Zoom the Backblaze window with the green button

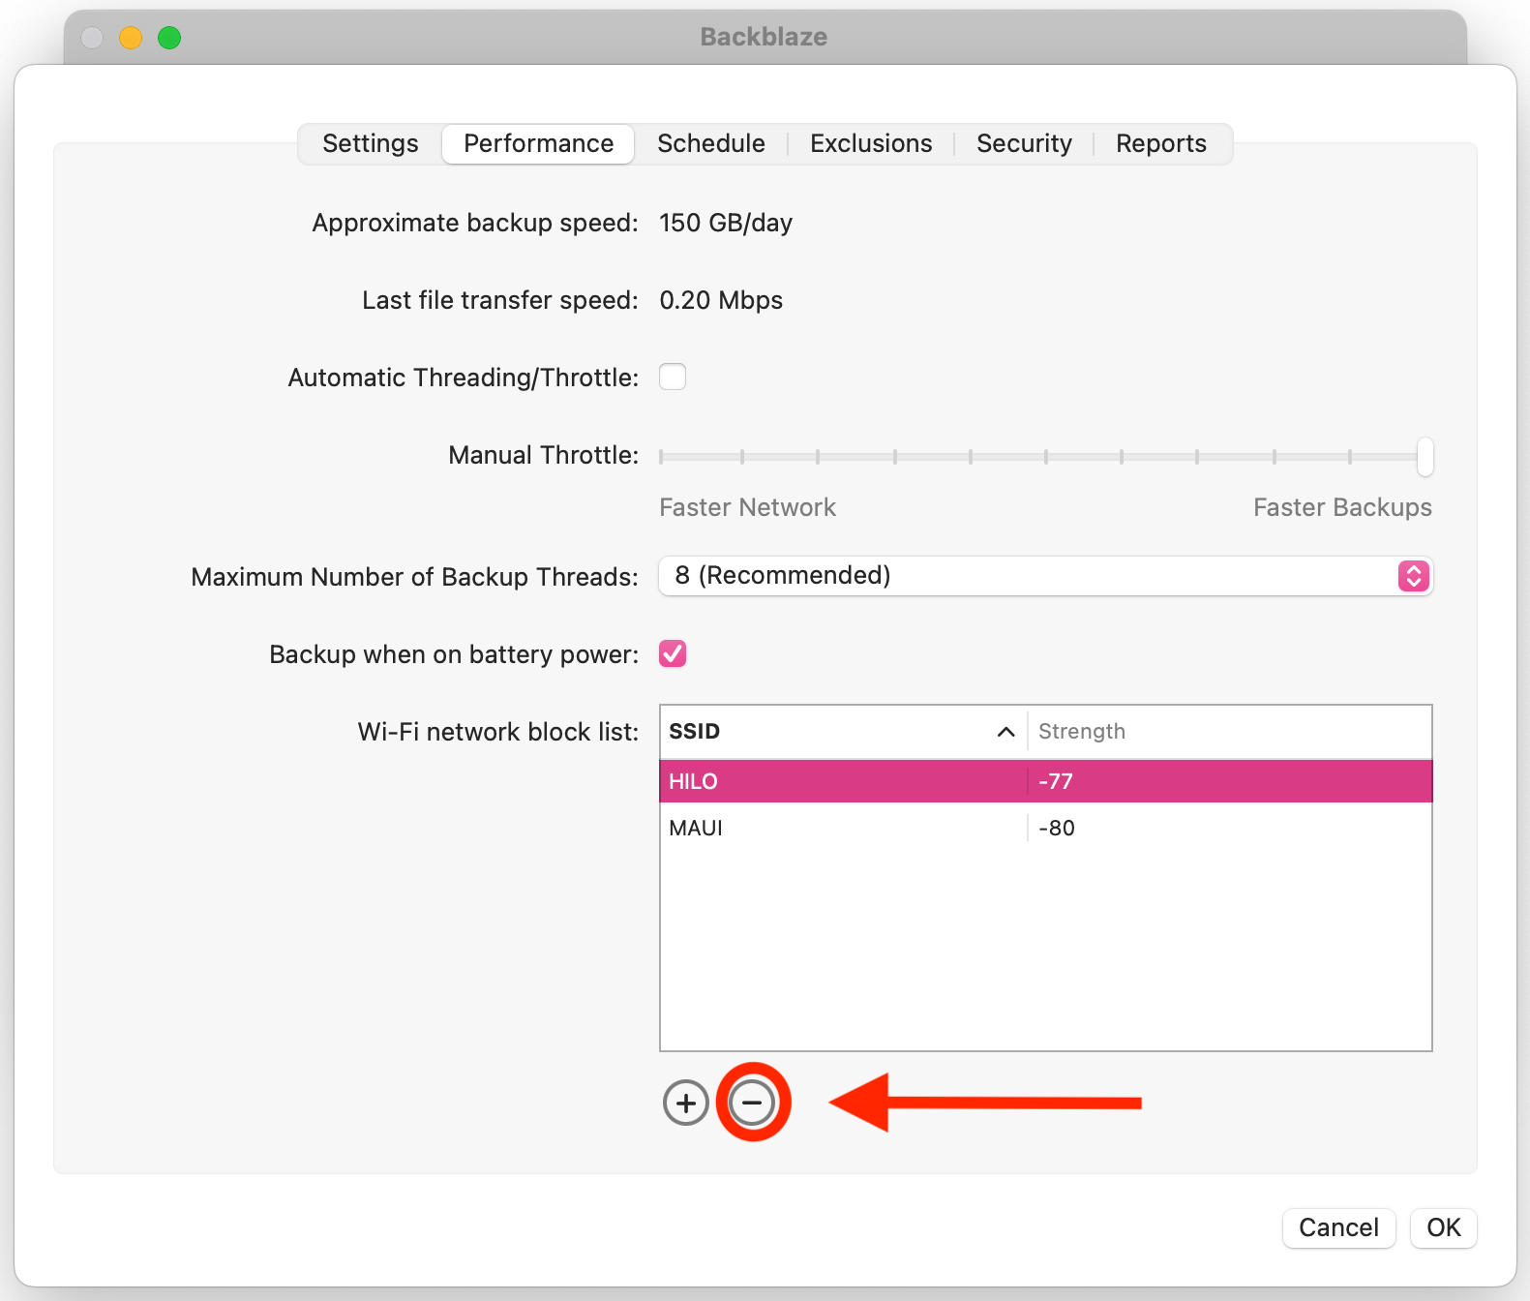click(x=169, y=37)
